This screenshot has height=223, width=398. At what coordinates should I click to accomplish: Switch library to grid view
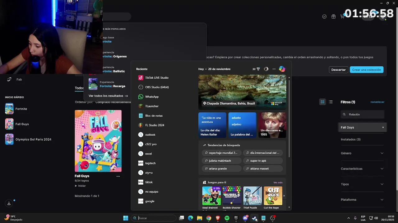(322, 102)
